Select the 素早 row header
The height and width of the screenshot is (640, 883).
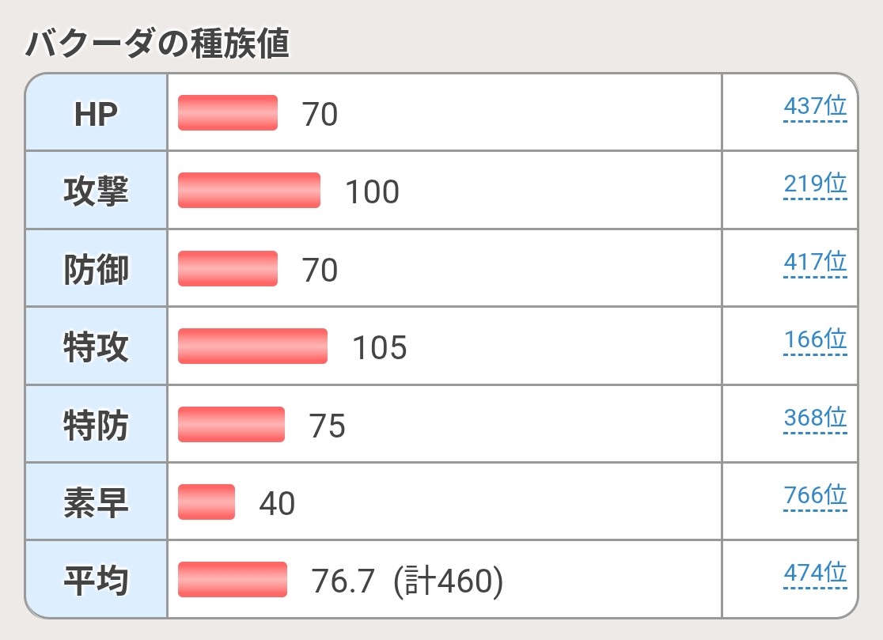97,502
